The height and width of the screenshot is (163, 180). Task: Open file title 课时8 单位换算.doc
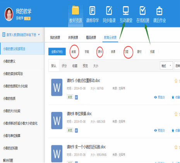[79, 114]
